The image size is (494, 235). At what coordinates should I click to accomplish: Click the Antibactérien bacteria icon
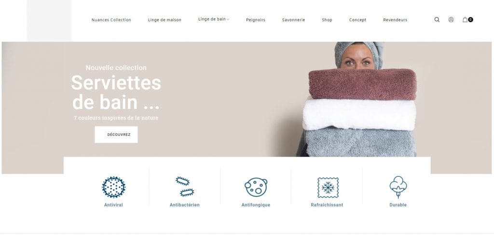click(x=185, y=186)
